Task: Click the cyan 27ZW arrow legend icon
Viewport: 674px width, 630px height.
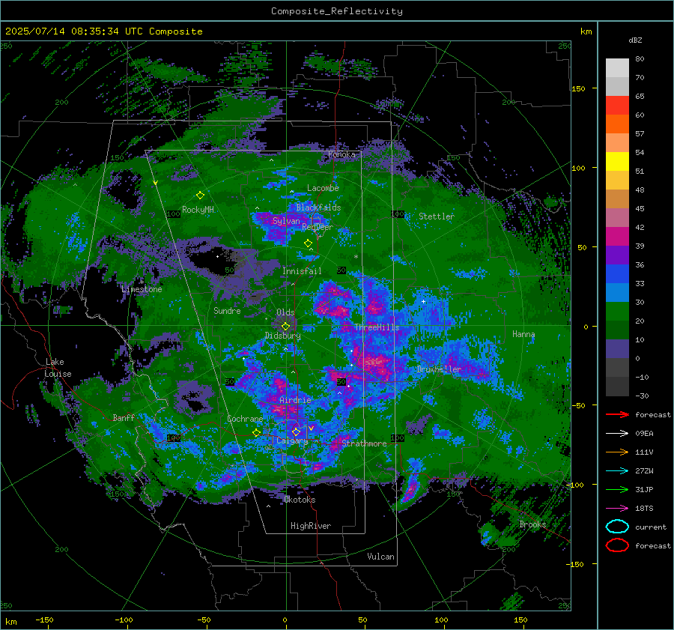Action: pos(617,471)
